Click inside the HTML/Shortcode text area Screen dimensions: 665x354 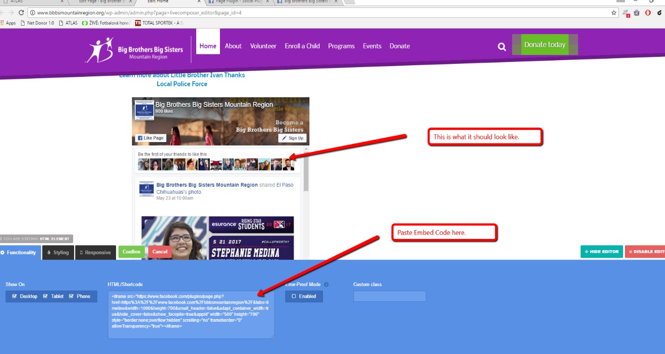(191, 314)
